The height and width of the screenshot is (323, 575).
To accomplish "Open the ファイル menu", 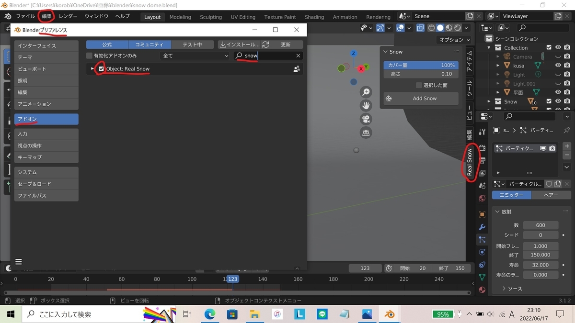I will 25,16.
